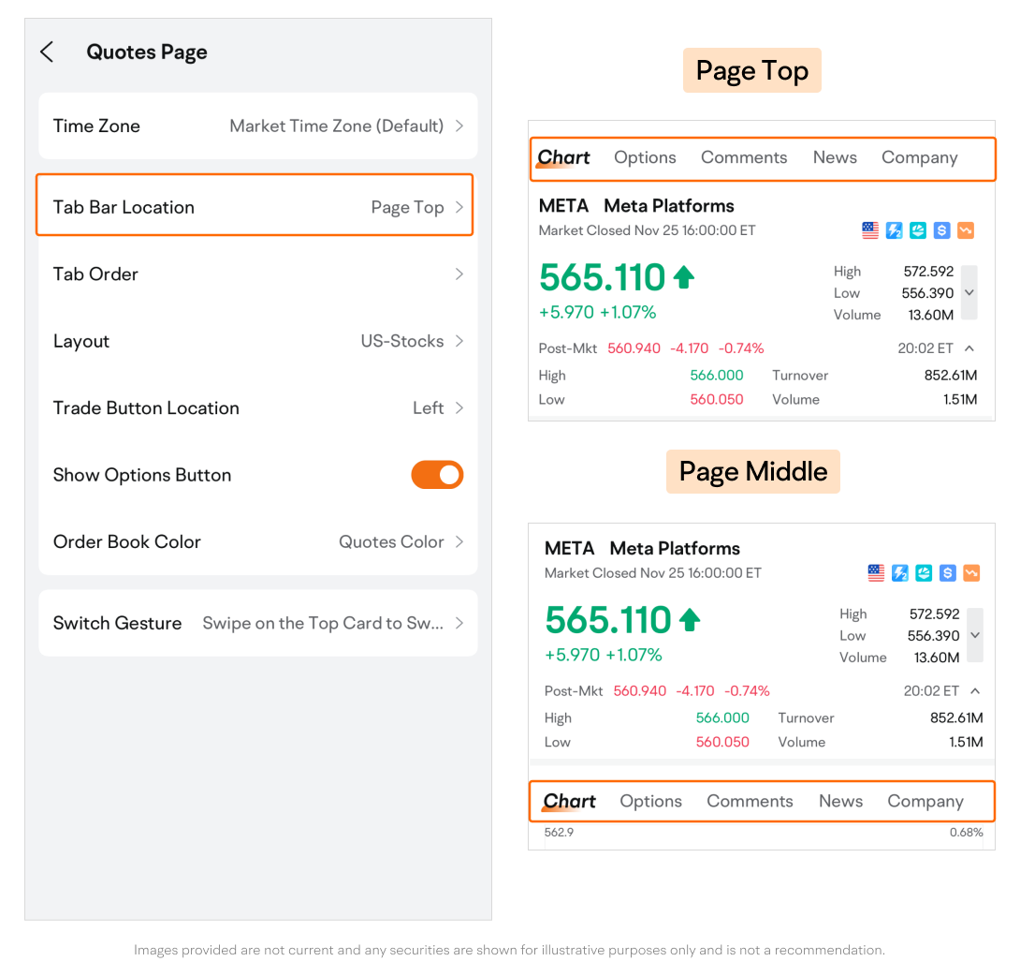Click blue dollar icon in Page Middle preview

(948, 573)
